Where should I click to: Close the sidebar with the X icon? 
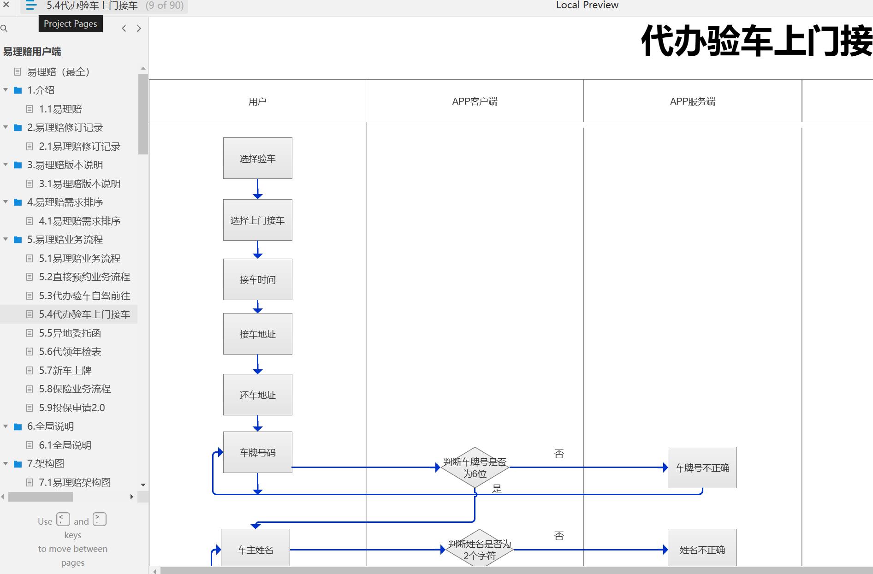[6, 5]
